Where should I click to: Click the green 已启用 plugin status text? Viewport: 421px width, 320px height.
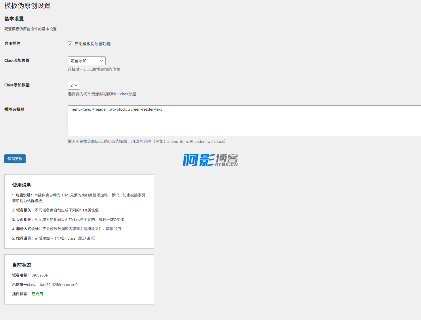[x=37, y=294]
